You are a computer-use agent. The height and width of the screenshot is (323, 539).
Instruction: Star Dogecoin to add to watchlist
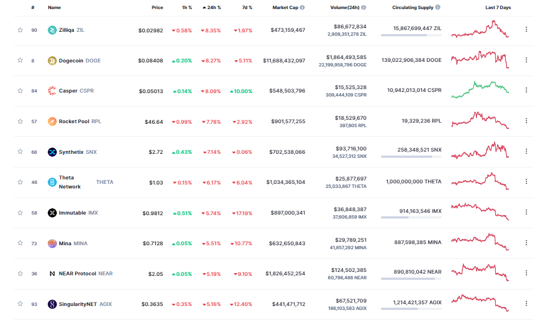pyautogui.click(x=20, y=60)
